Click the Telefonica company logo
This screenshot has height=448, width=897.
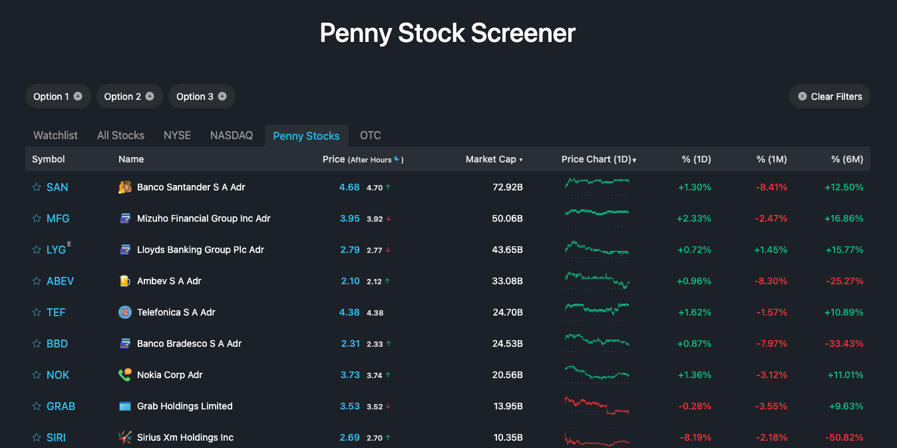pyautogui.click(x=124, y=312)
